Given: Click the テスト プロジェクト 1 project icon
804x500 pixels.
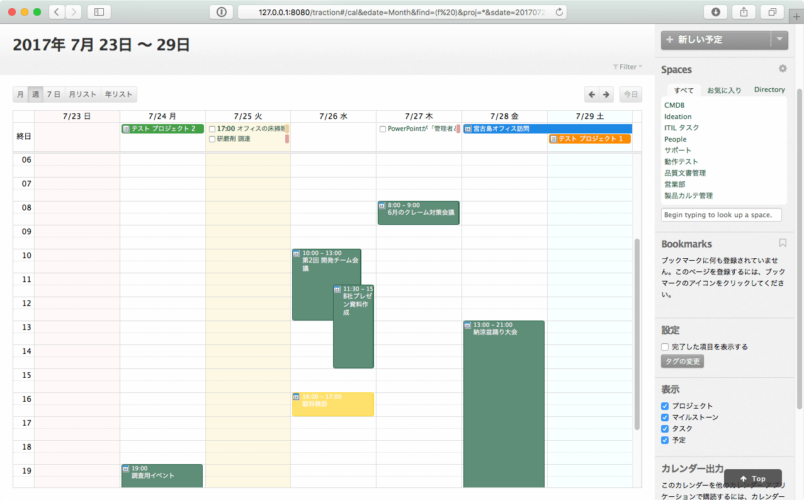Looking at the screenshot, I should tap(553, 139).
